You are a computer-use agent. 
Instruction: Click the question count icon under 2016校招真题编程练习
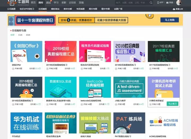tap(13, 104)
